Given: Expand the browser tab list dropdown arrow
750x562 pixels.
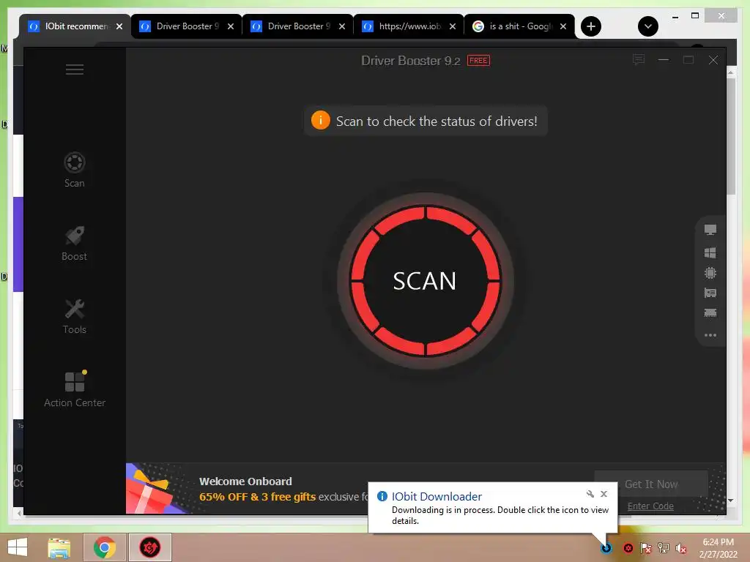Looking at the screenshot, I should coord(648,26).
